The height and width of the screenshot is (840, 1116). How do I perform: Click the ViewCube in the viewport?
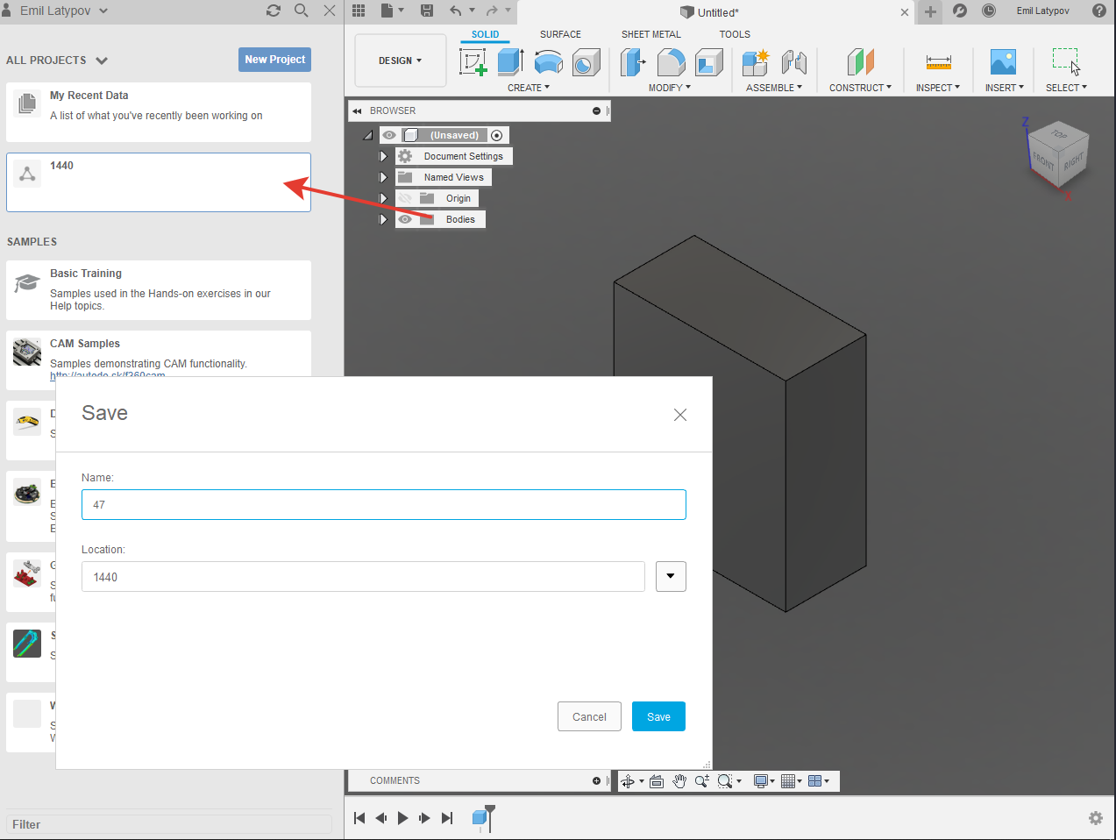[x=1058, y=156]
